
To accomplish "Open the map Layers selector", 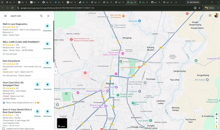I will coord(62,123).
